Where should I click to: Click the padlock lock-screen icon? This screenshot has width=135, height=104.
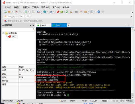tap(71, 12)
